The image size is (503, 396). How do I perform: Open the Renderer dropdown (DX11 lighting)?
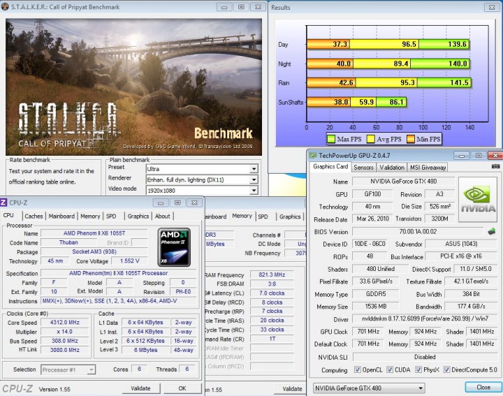(x=202, y=179)
